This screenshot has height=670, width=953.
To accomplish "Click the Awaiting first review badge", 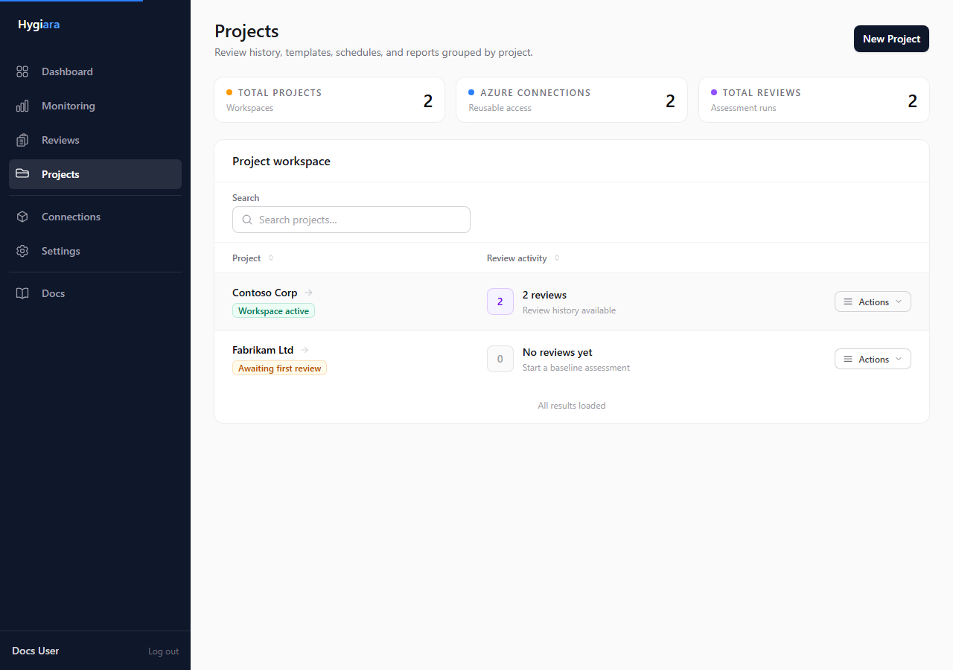I will pyautogui.click(x=279, y=368).
